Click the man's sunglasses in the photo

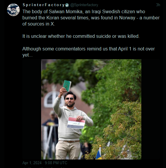[70, 99]
